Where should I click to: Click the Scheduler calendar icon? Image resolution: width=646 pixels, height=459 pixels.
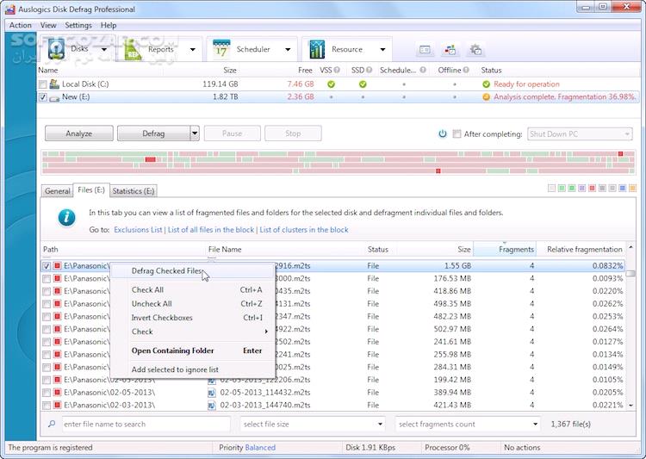tap(221, 49)
